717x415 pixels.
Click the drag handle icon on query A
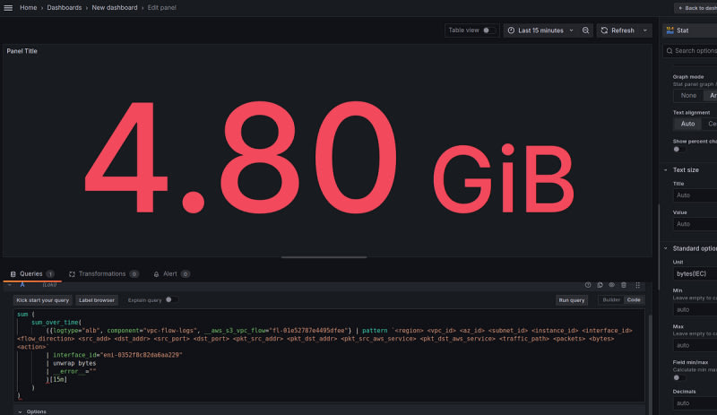pyautogui.click(x=637, y=284)
